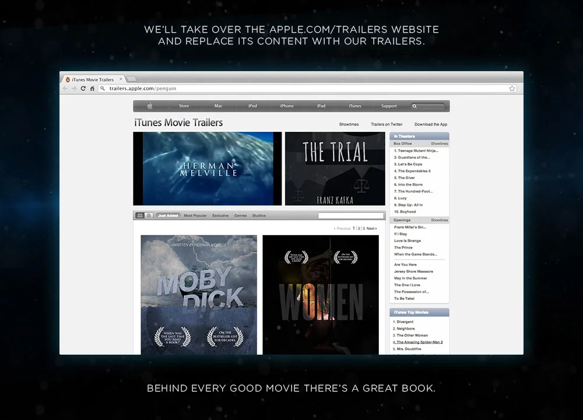Viewport: 583px width, 420px height.
Task: Select the Genres filter tab
Action: pos(240,215)
